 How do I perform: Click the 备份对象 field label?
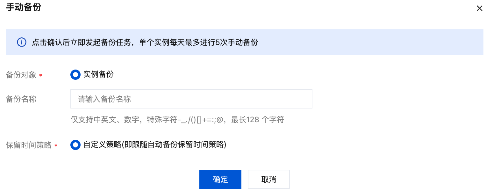tap(21, 75)
